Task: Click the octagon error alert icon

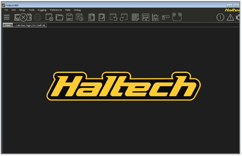Action: [x=220, y=17]
